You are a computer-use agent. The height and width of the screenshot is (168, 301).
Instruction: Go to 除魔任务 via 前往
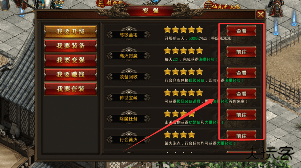tap(241, 115)
